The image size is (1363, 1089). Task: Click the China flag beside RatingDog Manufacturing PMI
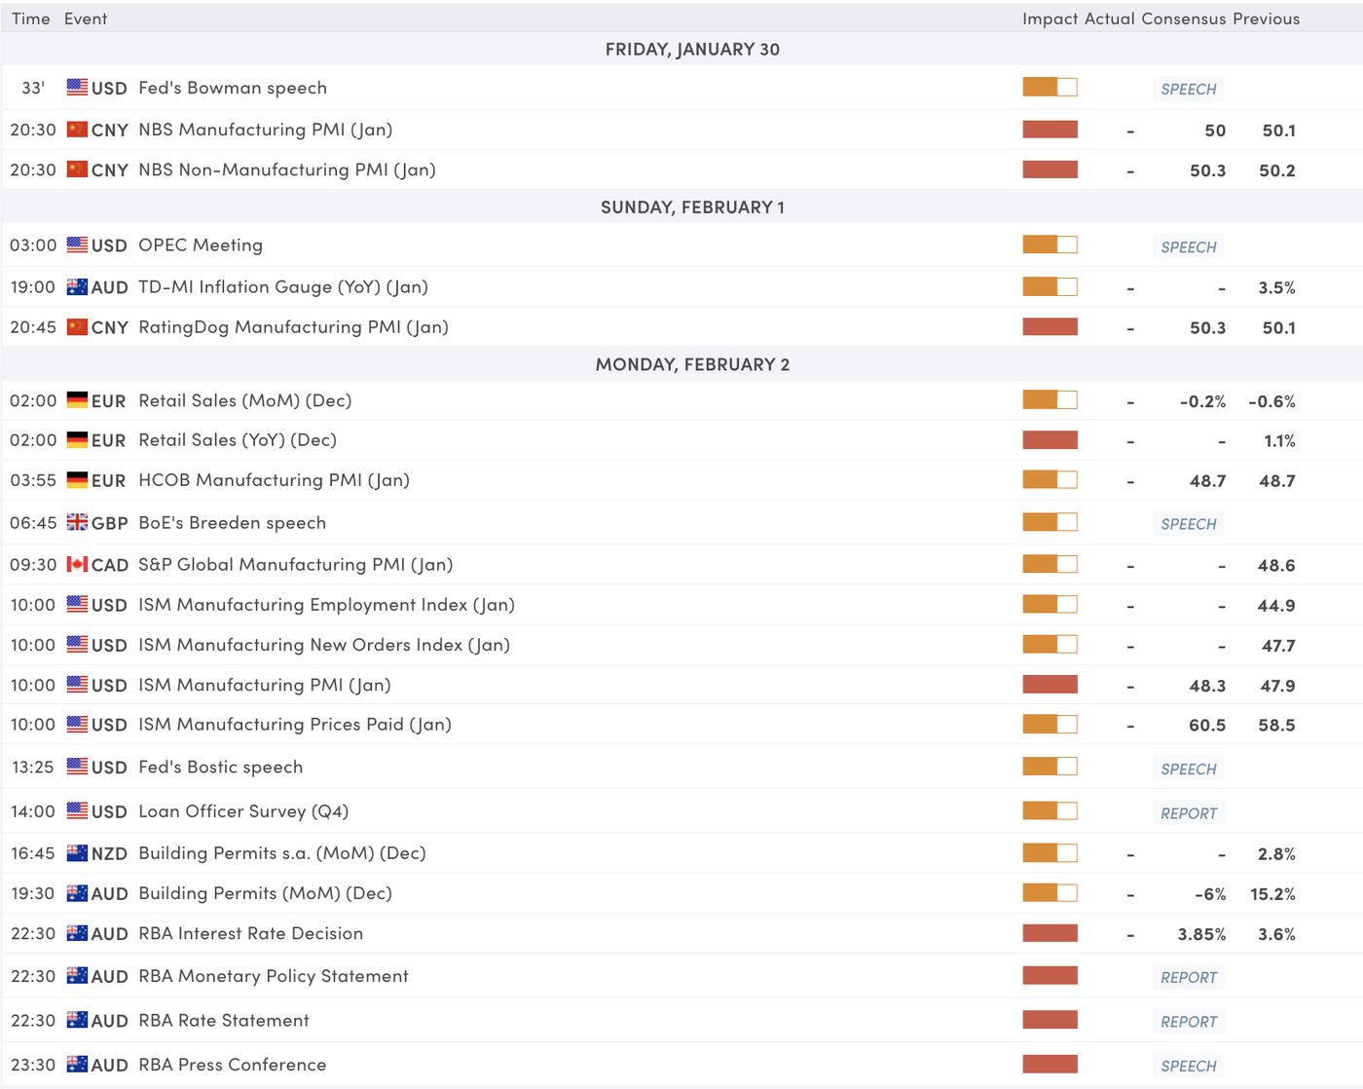(x=77, y=326)
